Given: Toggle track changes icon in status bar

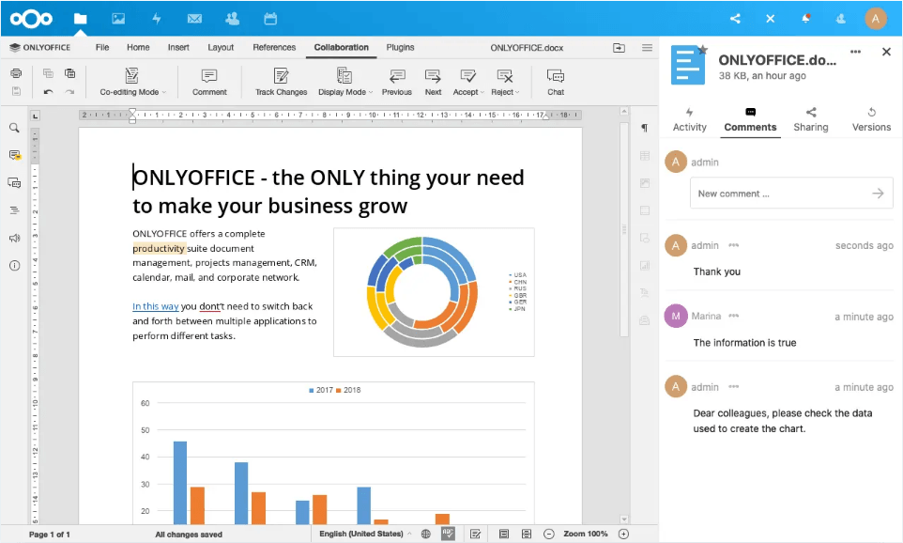Looking at the screenshot, I should click(476, 534).
